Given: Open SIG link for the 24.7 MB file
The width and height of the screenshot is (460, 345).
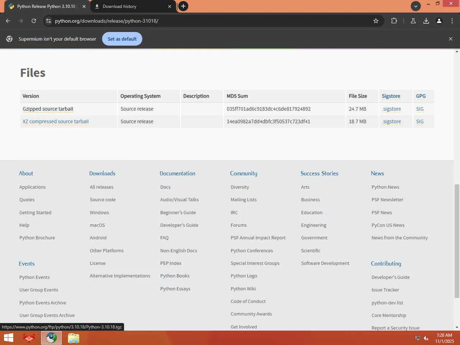Looking at the screenshot, I should (x=420, y=109).
